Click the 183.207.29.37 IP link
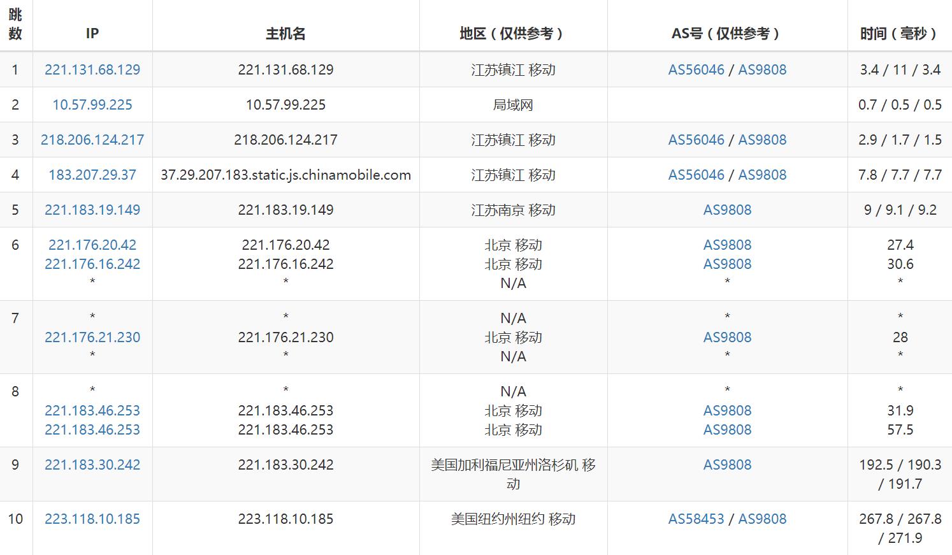This screenshot has width=952, height=555. tap(92, 175)
